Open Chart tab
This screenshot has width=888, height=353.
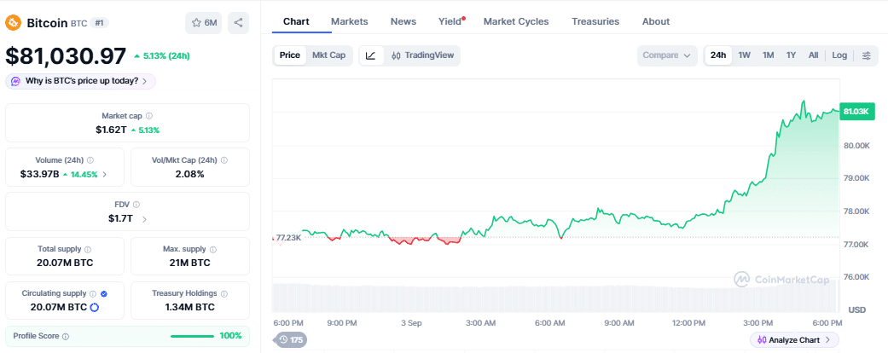pos(296,21)
